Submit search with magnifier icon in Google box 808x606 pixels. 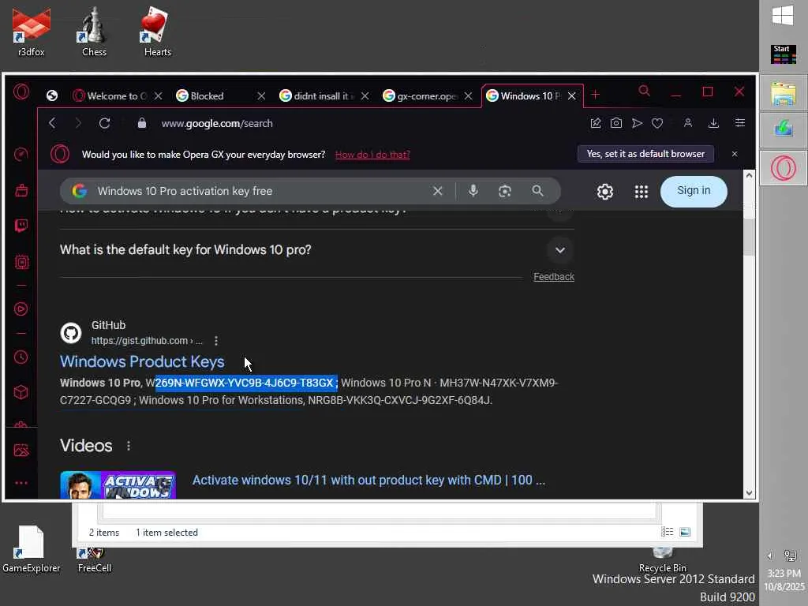pos(537,191)
